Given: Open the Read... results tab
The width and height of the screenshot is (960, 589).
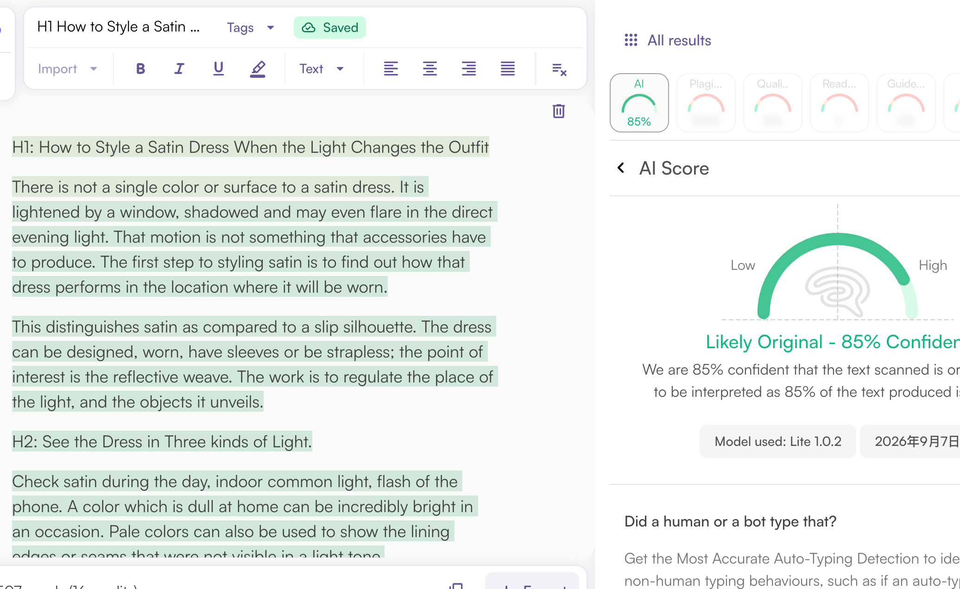Looking at the screenshot, I should point(839,103).
